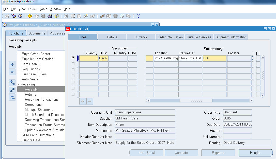This screenshot has width=276, height=159.
Task: Open Attachments with the paperclip icon
Action: [x=122, y=16]
